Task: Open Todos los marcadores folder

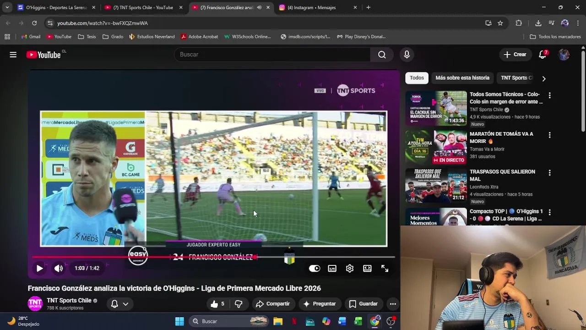Action: coord(555,37)
